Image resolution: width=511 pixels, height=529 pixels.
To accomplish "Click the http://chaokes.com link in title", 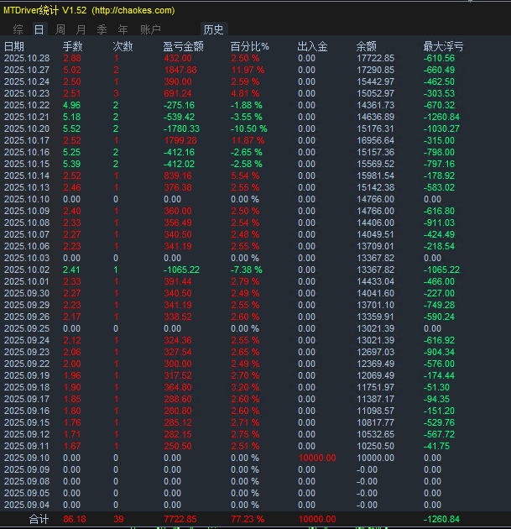I will pos(133,10).
